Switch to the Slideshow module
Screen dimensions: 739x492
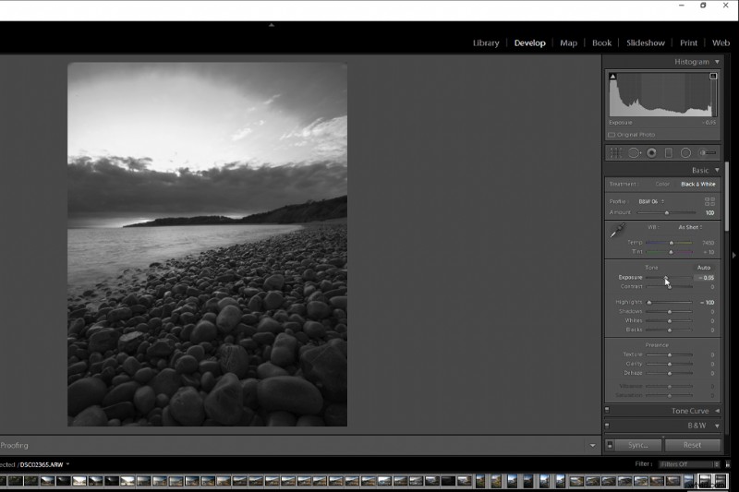[646, 42]
